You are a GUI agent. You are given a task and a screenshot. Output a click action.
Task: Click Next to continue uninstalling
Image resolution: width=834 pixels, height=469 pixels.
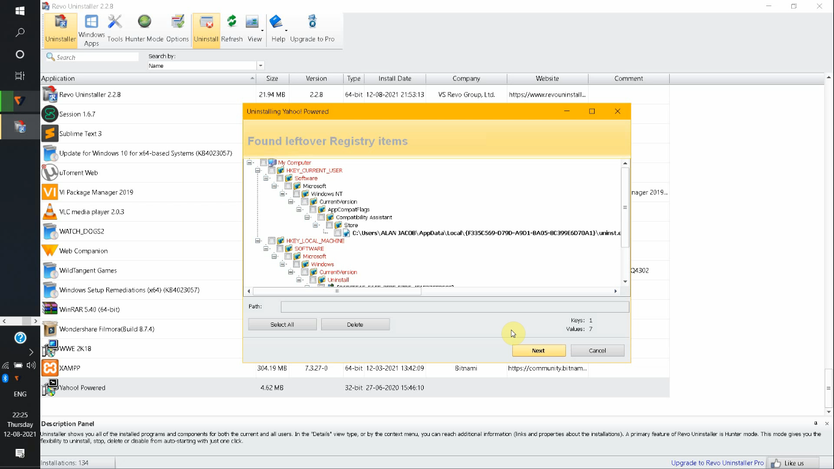[538, 350]
